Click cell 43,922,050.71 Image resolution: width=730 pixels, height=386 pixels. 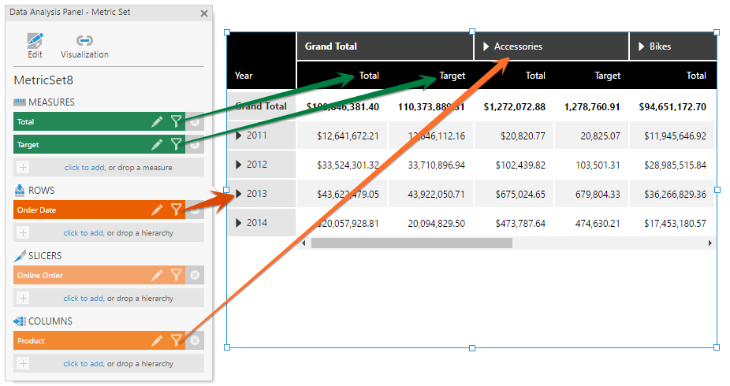(436, 195)
